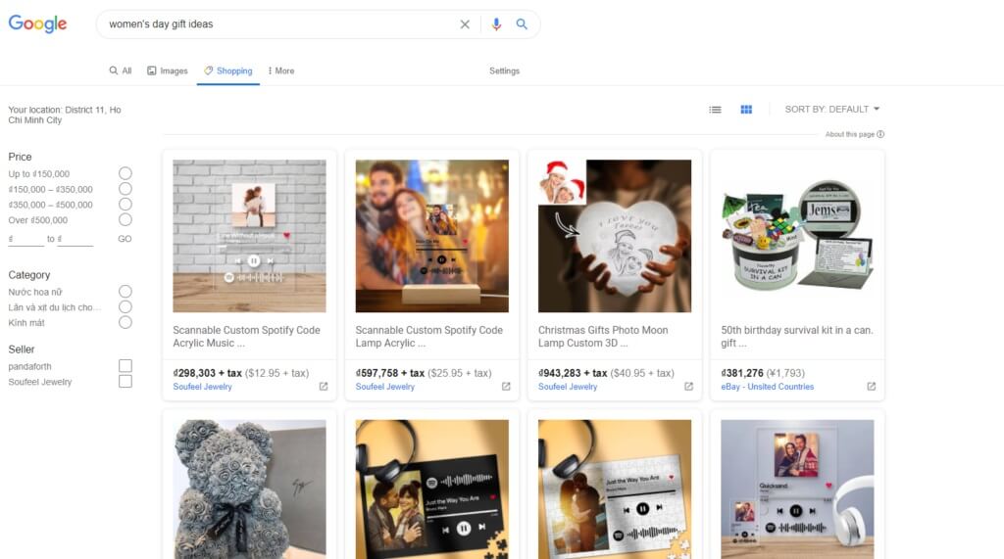
Task: Click GO to apply price range
Action: [x=125, y=239]
